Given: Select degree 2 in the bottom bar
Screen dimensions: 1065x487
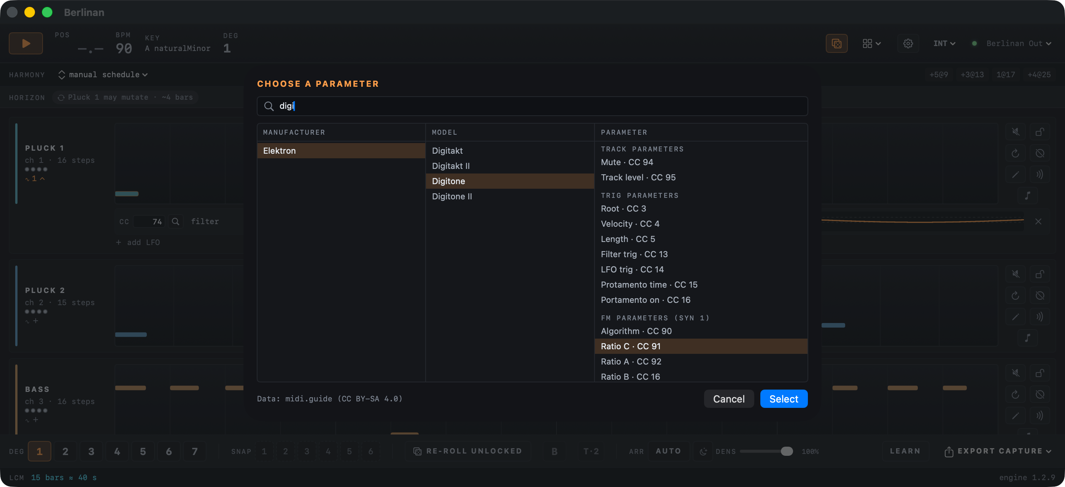Looking at the screenshot, I should point(65,451).
